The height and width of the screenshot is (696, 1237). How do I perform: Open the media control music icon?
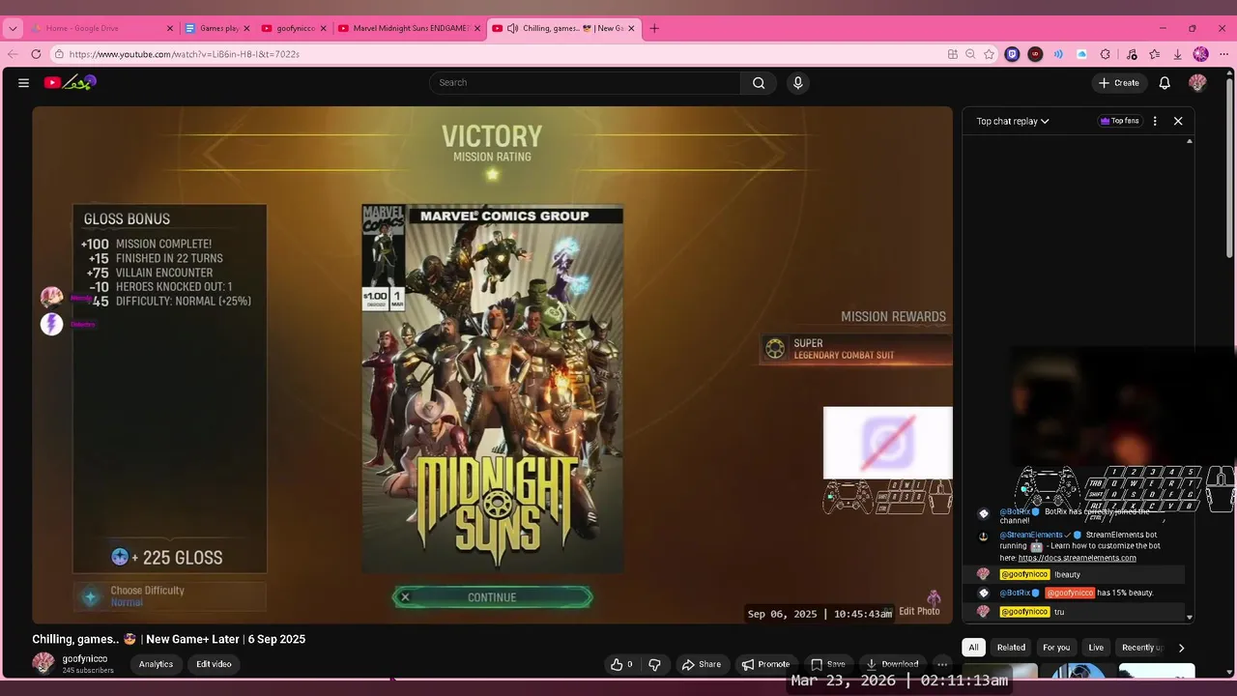[1132, 54]
